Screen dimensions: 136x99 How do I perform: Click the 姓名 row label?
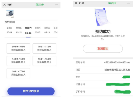click(x=78, y=77)
